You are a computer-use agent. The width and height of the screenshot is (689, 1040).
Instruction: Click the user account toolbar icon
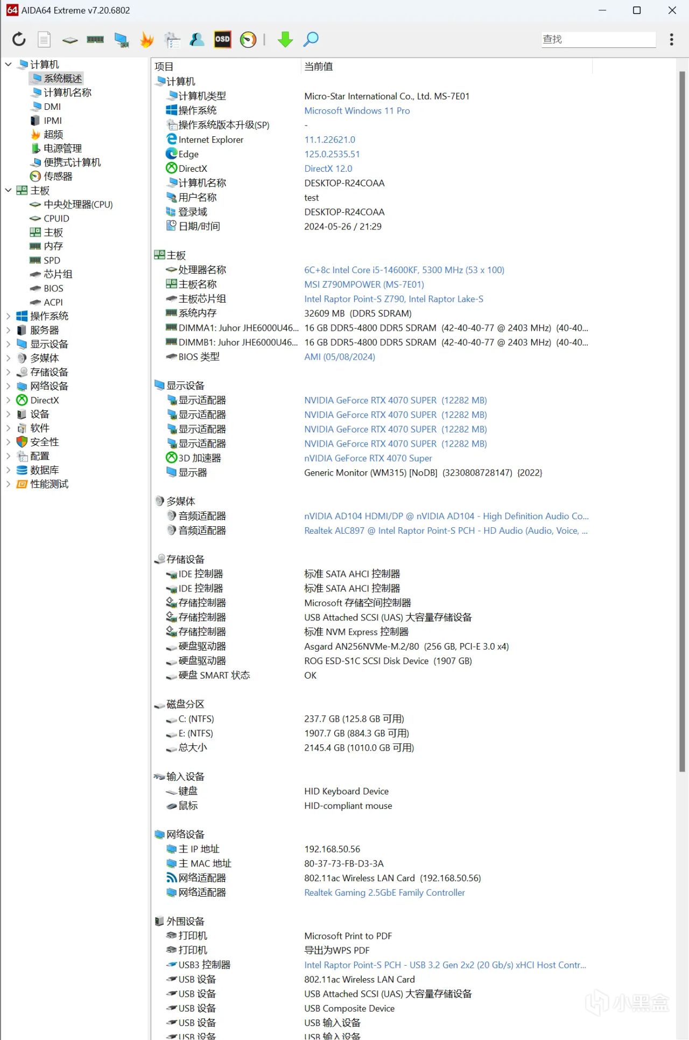197,39
